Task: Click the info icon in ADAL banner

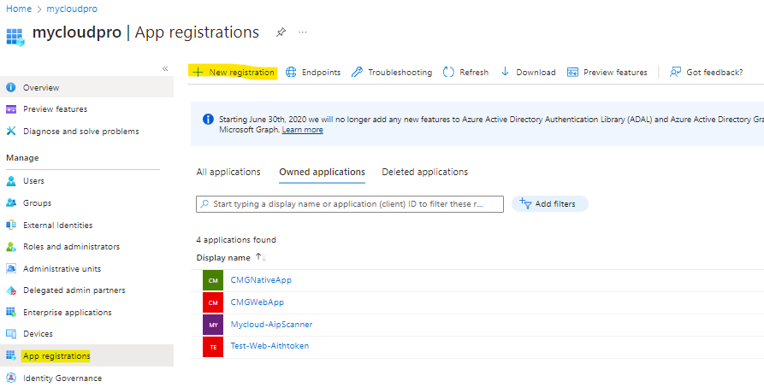Action: (208, 120)
